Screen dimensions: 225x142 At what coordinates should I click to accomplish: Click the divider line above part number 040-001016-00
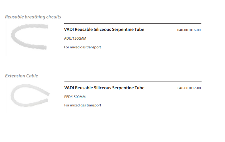pos(132,24)
